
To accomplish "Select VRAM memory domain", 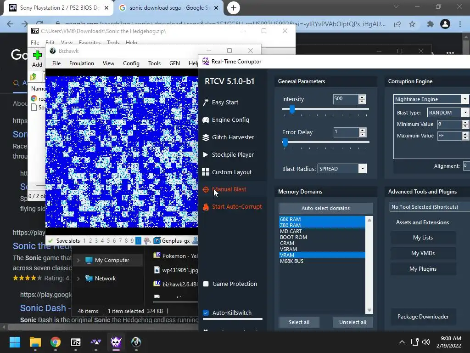I will [322, 255].
